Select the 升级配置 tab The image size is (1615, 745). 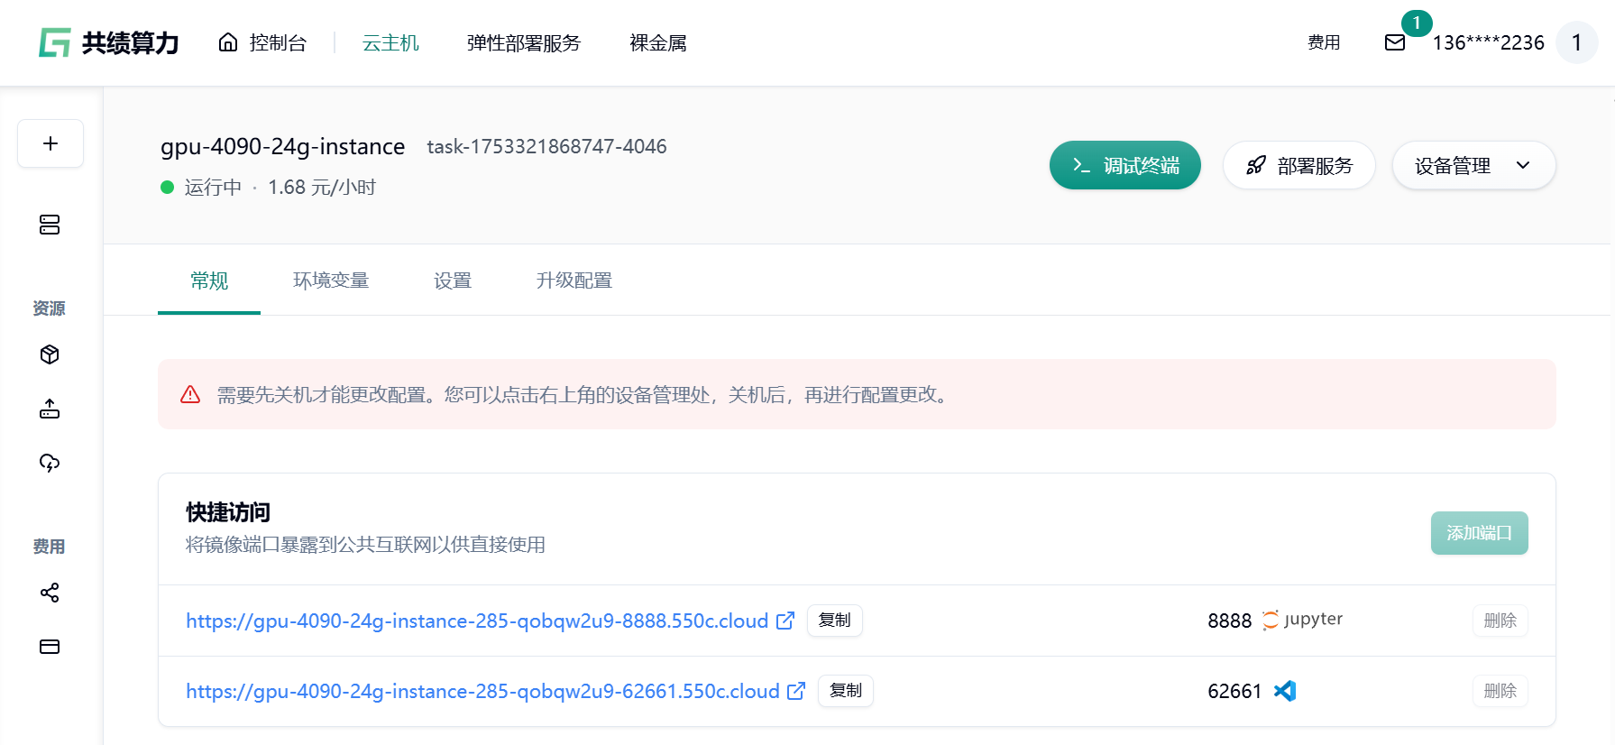tap(574, 281)
